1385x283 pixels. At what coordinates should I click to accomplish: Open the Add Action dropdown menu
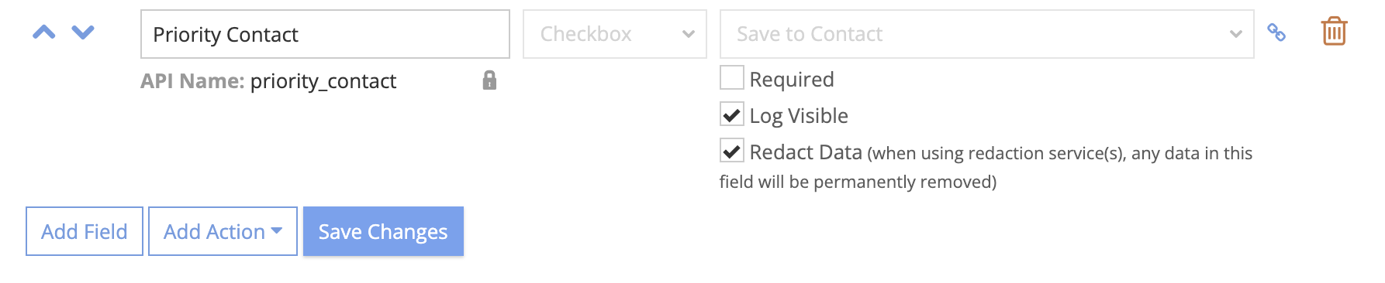tap(223, 231)
